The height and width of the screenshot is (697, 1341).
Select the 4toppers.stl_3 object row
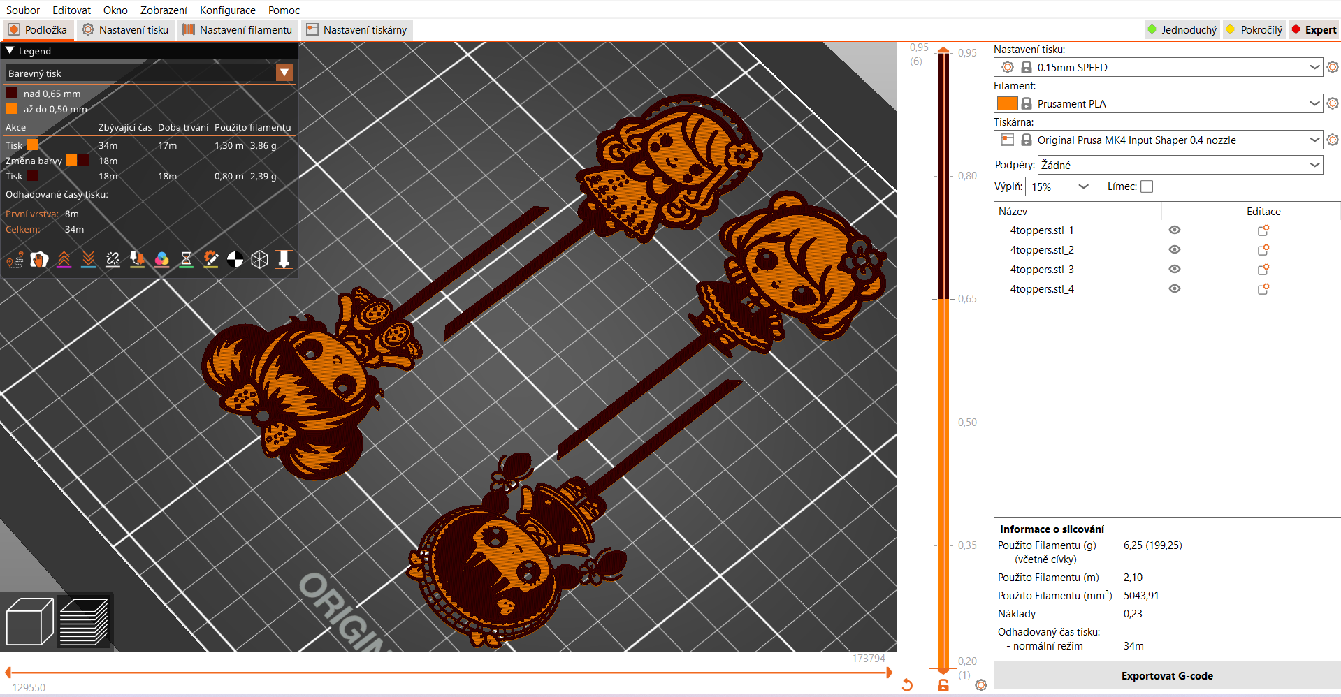coord(1167,270)
